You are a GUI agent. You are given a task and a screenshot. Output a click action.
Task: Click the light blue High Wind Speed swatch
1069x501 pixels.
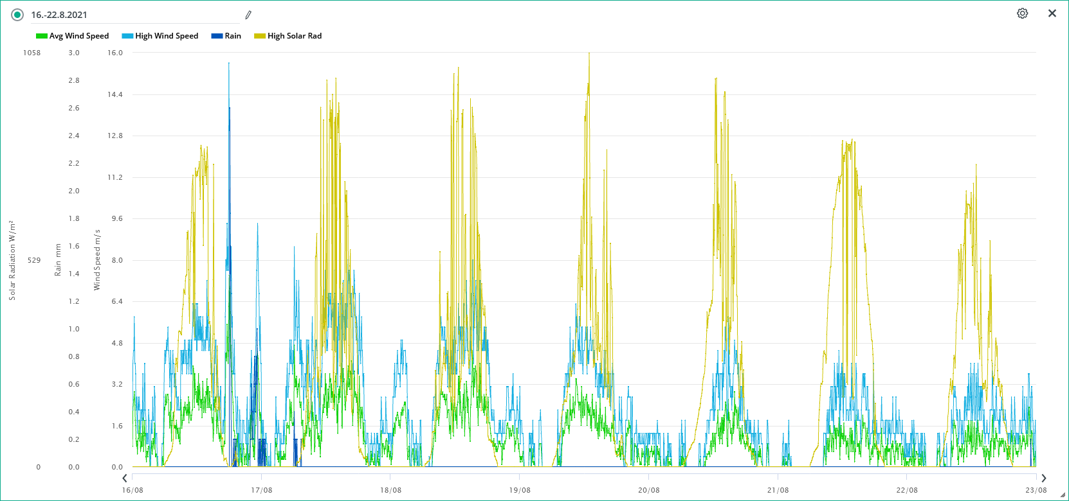coord(127,36)
